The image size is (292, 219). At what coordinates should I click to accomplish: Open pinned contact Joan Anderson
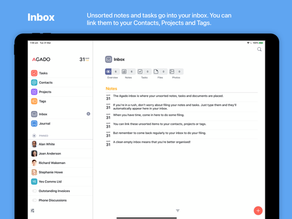pyautogui.click(x=60, y=153)
